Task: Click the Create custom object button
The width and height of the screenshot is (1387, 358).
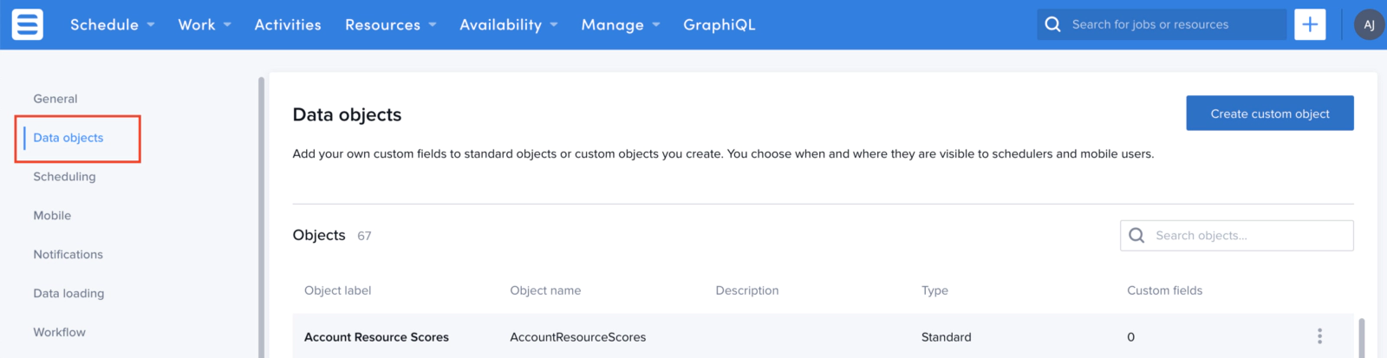Action: (x=1270, y=114)
